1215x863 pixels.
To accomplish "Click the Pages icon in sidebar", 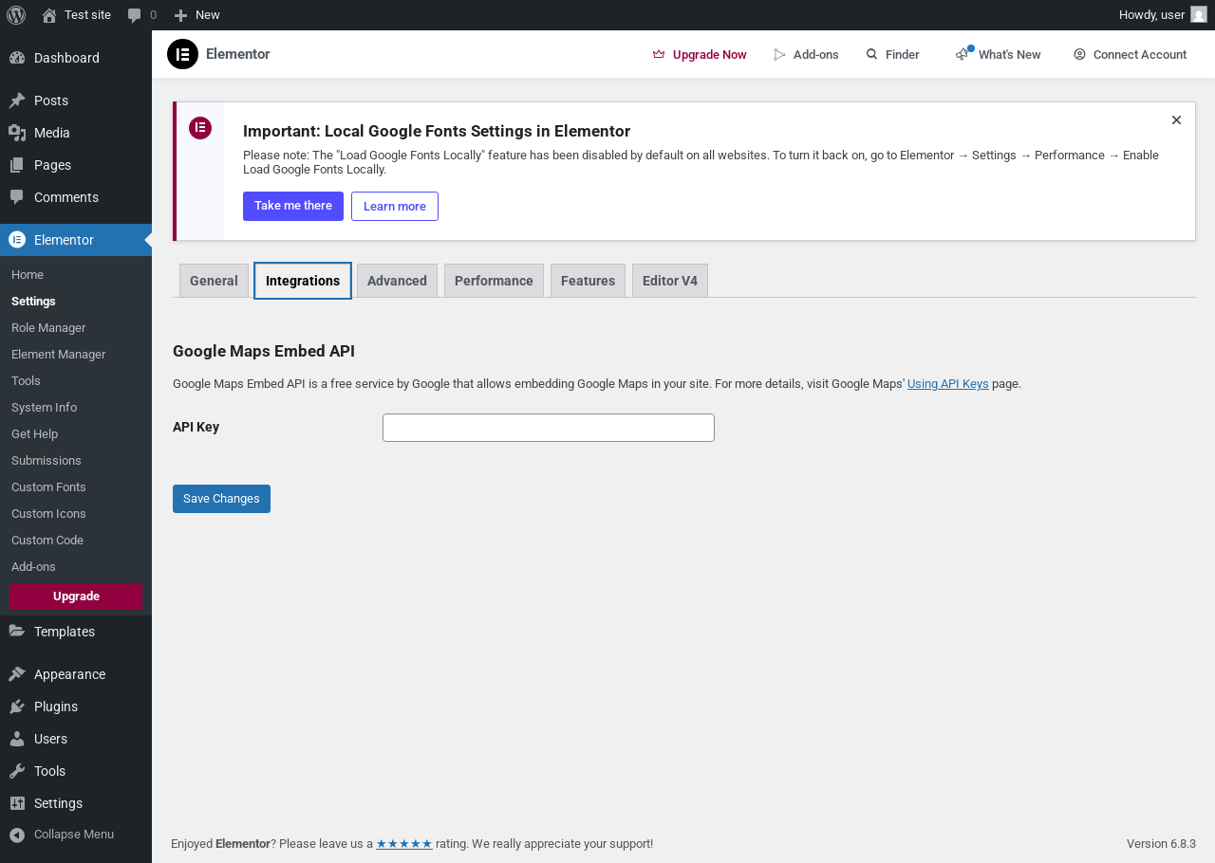I will (17, 165).
